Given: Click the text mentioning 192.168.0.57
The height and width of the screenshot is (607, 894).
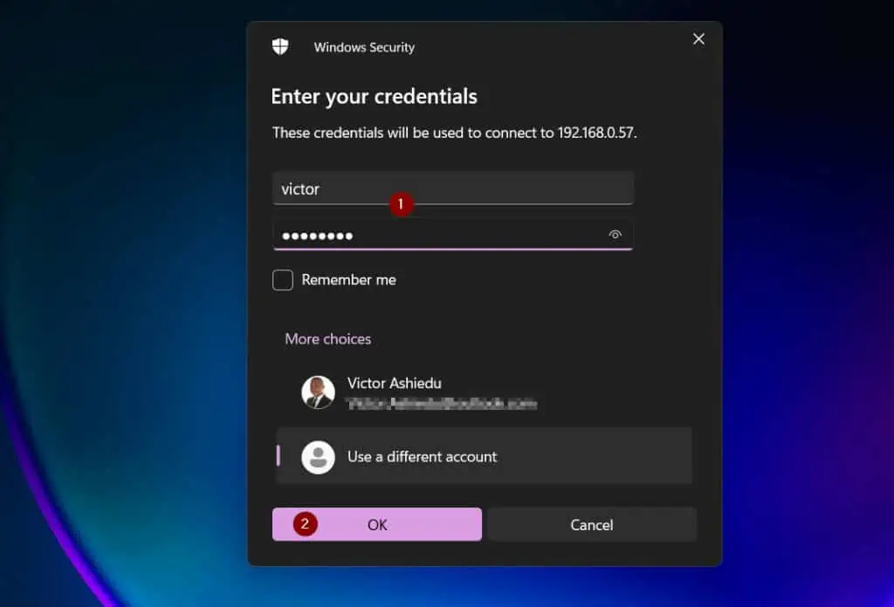Looking at the screenshot, I should pyautogui.click(x=454, y=133).
